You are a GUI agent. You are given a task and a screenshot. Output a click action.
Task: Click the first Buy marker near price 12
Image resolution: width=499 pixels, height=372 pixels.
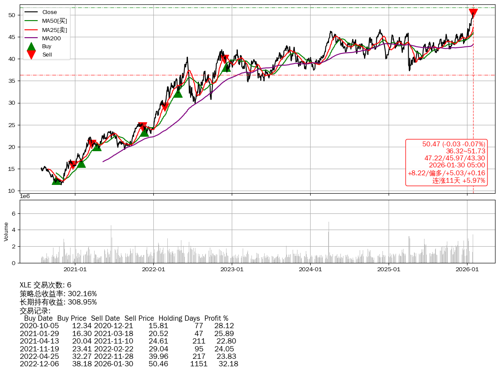coord(57,180)
